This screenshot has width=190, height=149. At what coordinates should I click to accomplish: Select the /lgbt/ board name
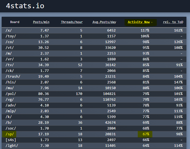pos(12,146)
